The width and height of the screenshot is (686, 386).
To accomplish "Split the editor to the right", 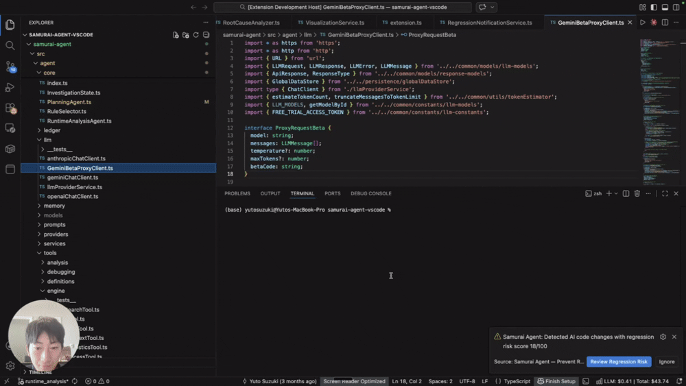I will (665, 23).
